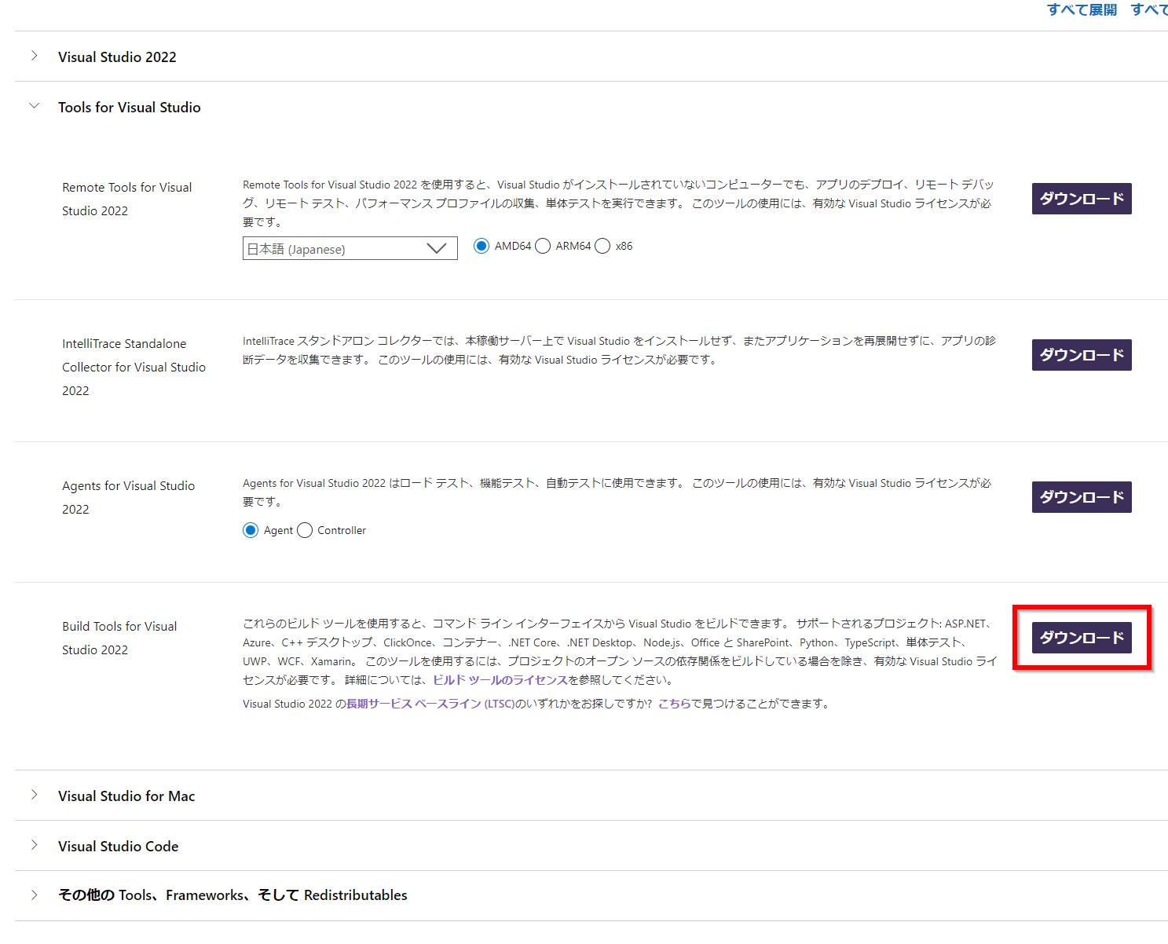The width and height of the screenshot is (1168, 944).
Task: Download Remote Tools for Visual Studio 2022
Action: 1081,199
